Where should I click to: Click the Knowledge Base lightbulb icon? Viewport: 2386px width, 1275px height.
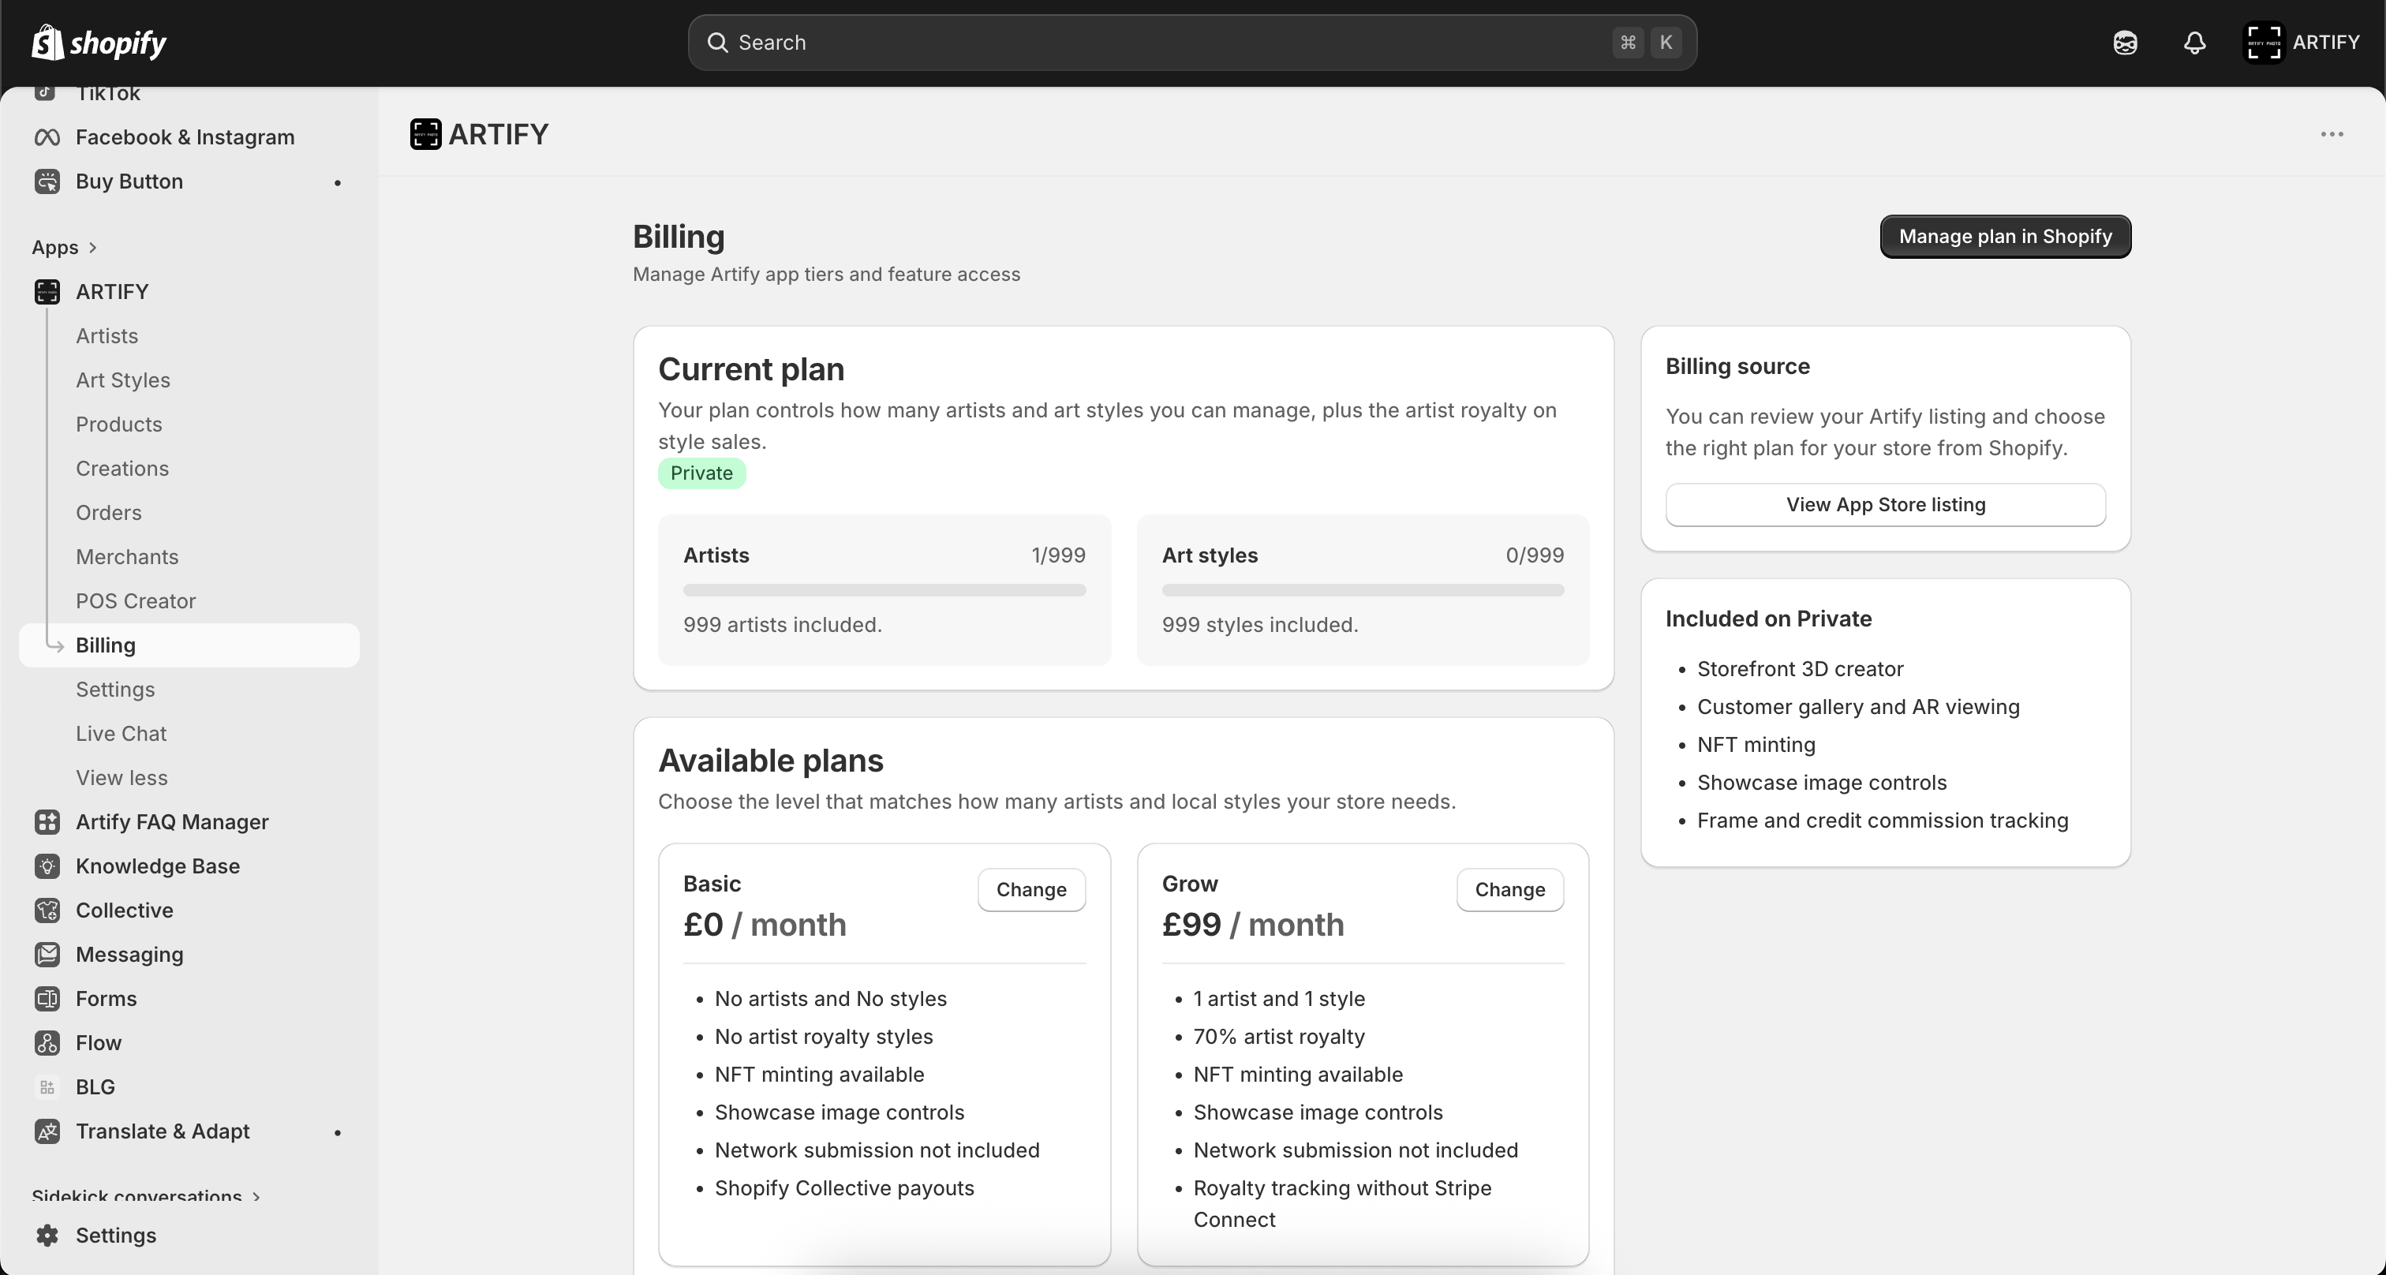click(x=47, y=866)
